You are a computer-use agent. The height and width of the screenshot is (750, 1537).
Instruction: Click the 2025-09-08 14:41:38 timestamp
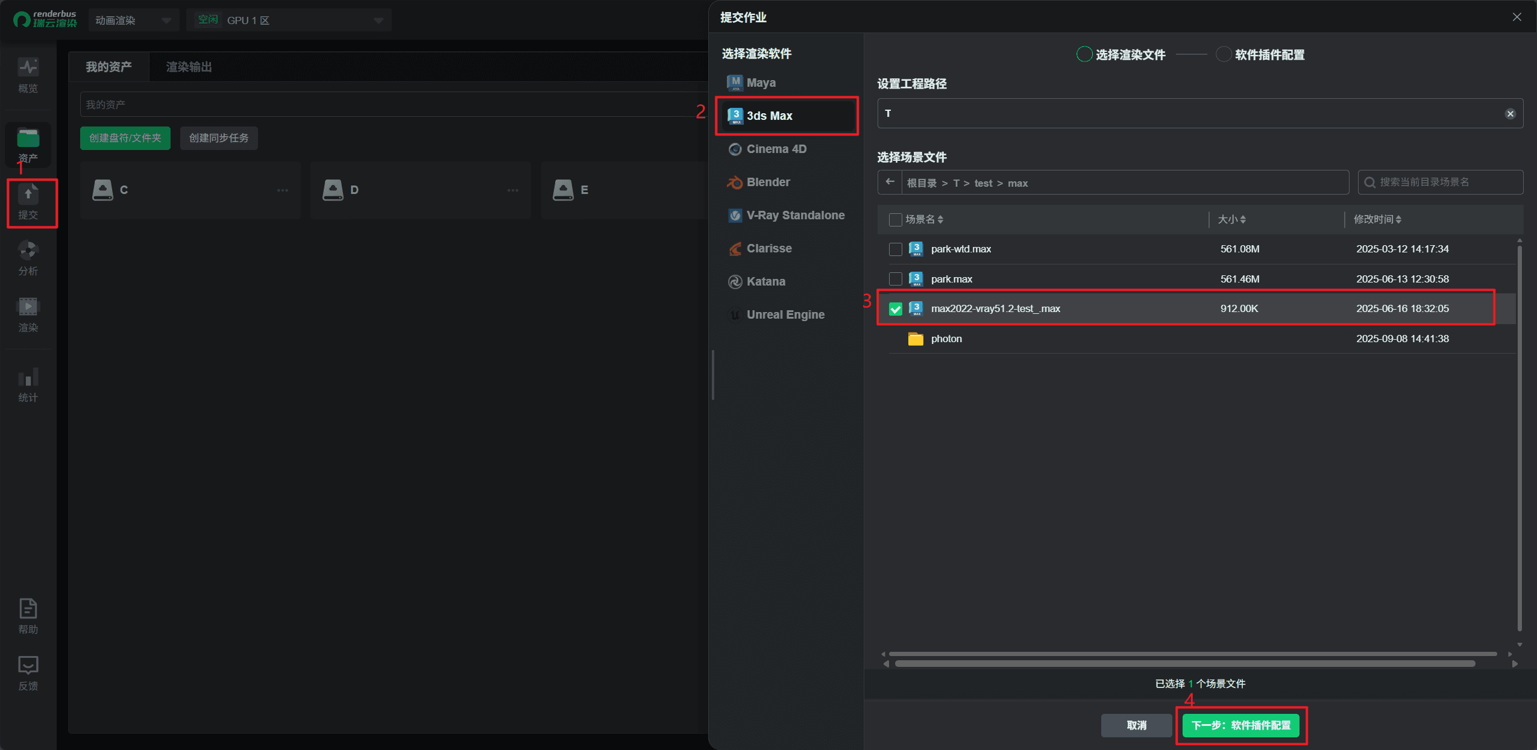tap(1402, 339)
